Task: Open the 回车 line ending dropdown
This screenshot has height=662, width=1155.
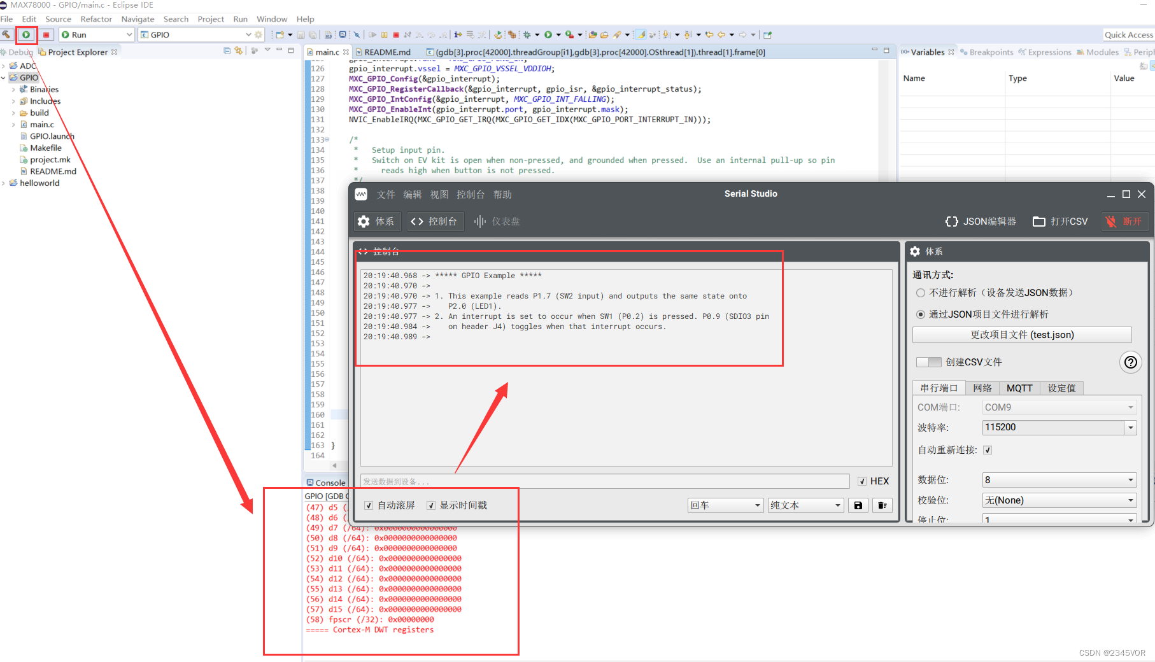Action: pos(726,505)
